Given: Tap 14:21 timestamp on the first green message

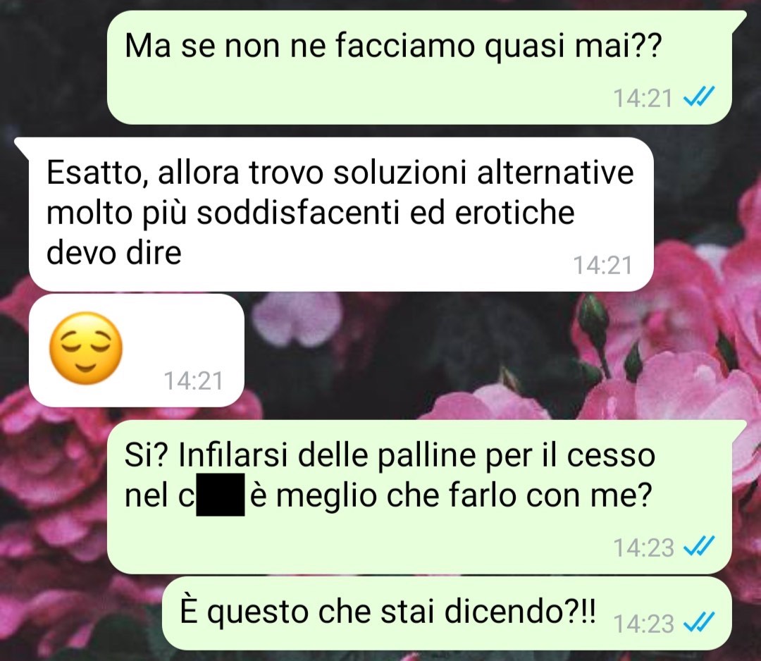Looking at the screenshot, I should click(643, 98).
